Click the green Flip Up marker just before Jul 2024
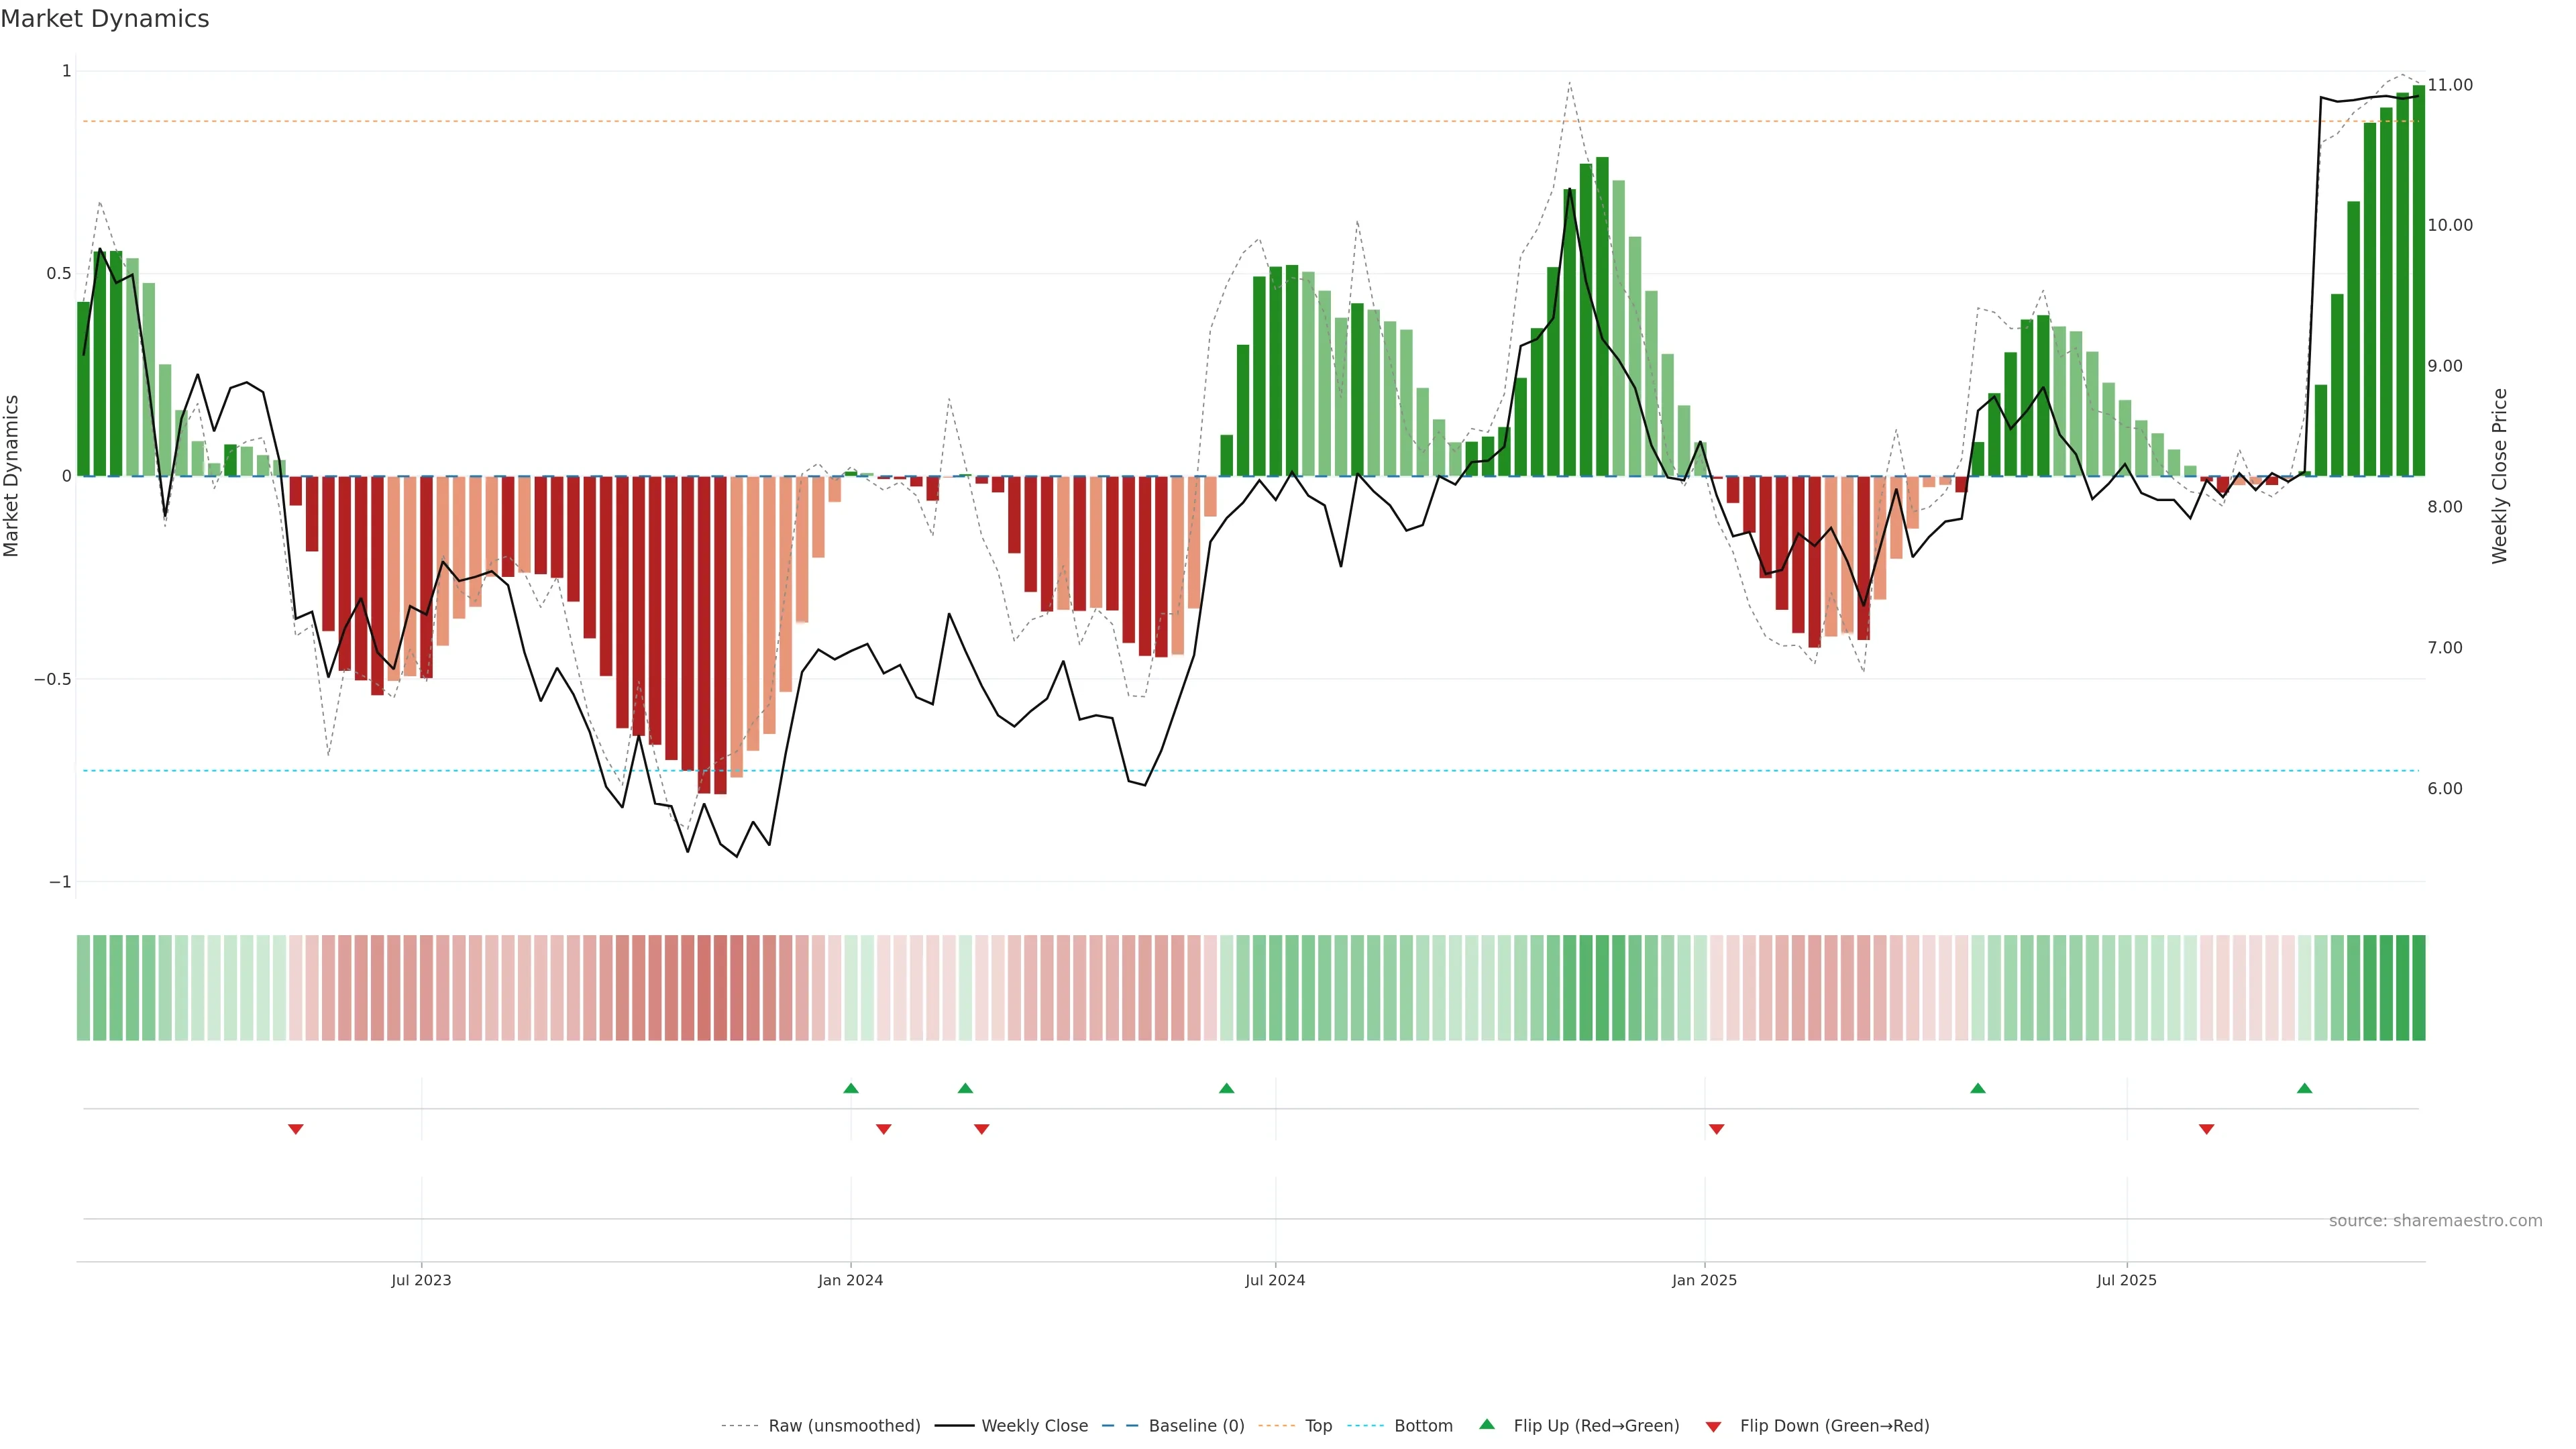 tap(1226, 1088)
